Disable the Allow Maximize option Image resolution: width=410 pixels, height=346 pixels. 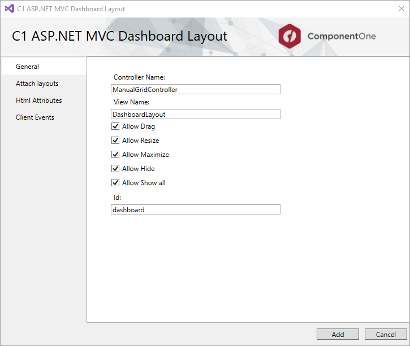tap(115, 155)
